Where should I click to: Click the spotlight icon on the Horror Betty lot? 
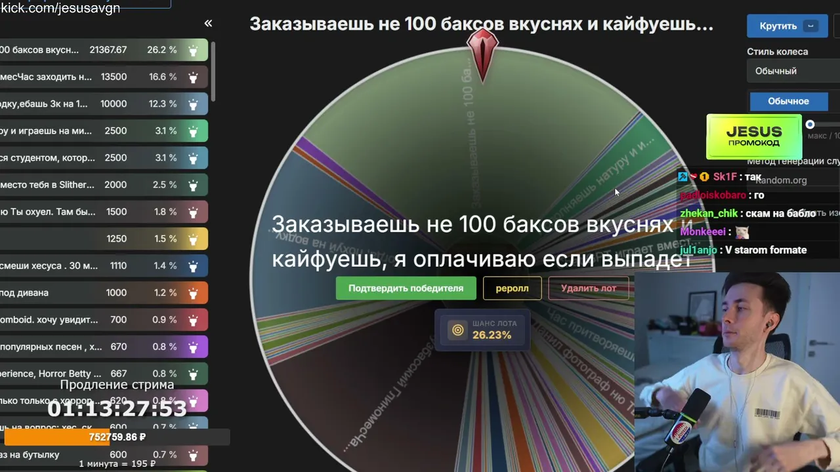193,374
